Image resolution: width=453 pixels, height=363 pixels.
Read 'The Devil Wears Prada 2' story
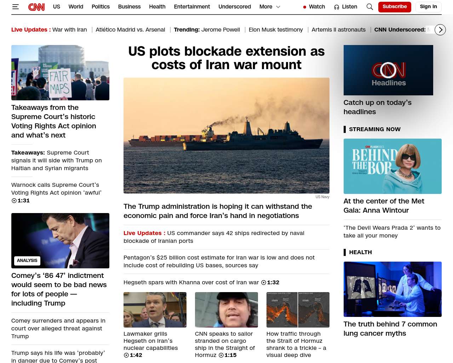pos(392,232)
